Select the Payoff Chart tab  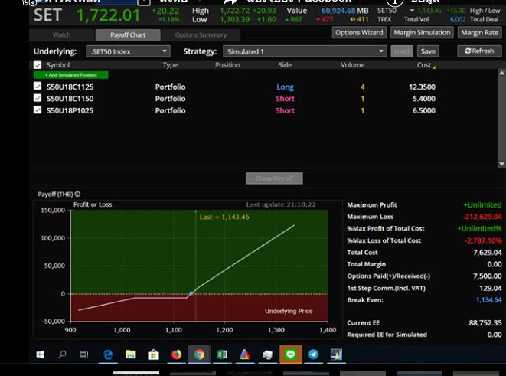pyautogui.click(x=128, y=35)
